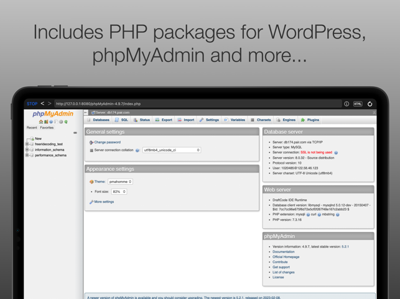The width and height of the screenshot is (400, 299).
Task: Click help icon after SSL warning
Action: 336,153
